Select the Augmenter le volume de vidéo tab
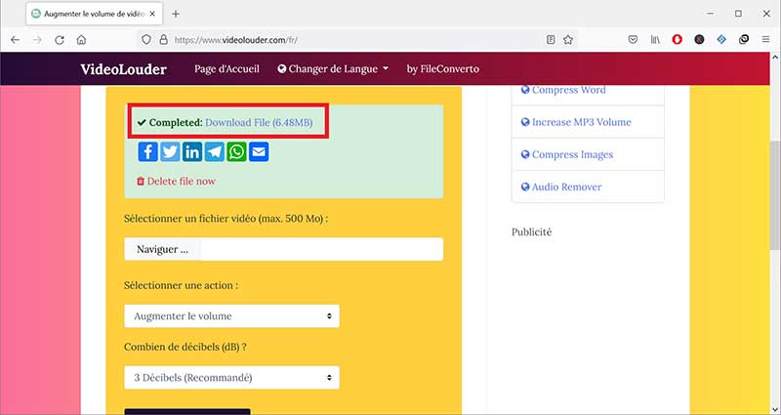 click(94, 14)
